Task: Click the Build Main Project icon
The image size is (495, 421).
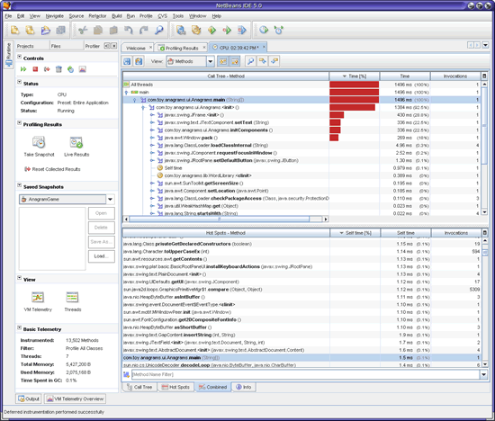Action: [181, 30]
